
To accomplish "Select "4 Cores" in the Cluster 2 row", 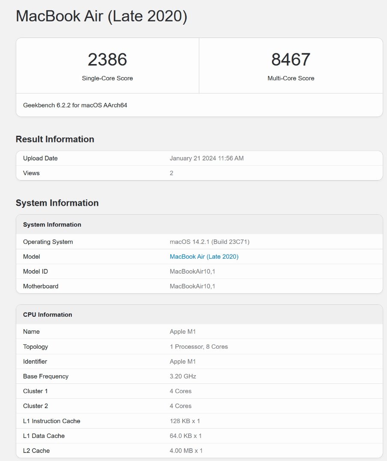I will pos(180,406).
